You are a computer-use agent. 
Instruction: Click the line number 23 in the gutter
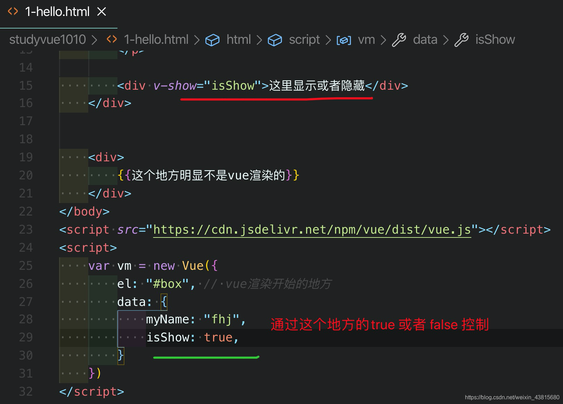coord(26,229)
